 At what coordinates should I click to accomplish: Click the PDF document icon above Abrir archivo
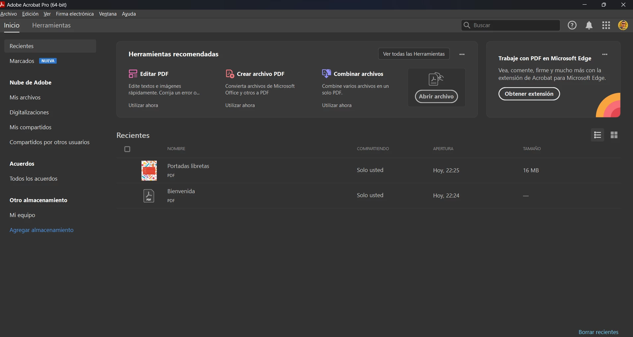tap(436, 79)
